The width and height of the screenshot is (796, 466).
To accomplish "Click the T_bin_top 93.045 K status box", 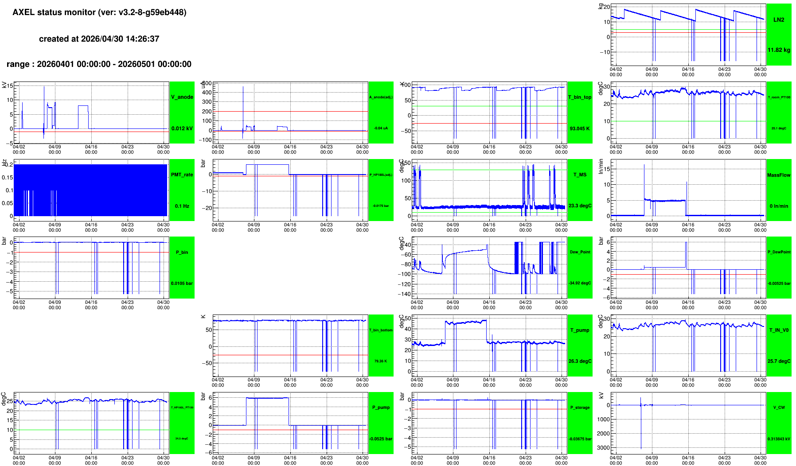I will 580,113.
